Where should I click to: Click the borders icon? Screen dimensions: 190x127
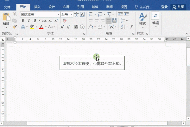(x=100, y=27)
